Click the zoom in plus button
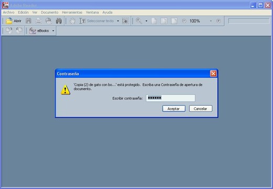The width and height of the screenshot is (273, 189). pyautogui.click(x=218, y=21)
